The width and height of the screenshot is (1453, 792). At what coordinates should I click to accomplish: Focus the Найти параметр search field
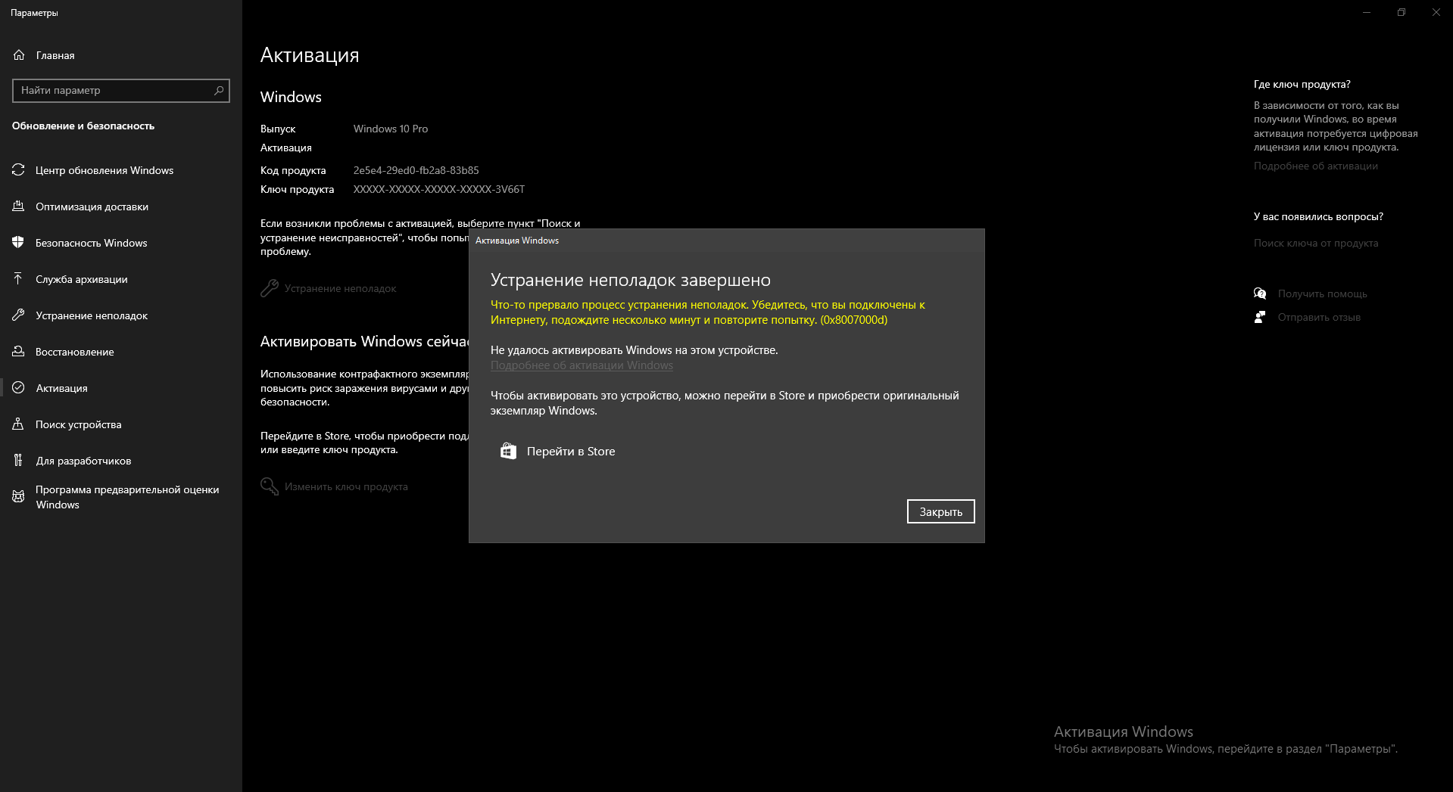point(121,91)
